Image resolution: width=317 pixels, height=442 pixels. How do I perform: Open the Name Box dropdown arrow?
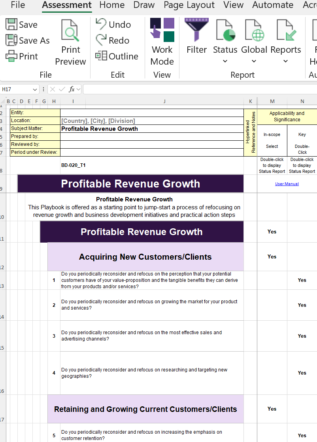35,90
